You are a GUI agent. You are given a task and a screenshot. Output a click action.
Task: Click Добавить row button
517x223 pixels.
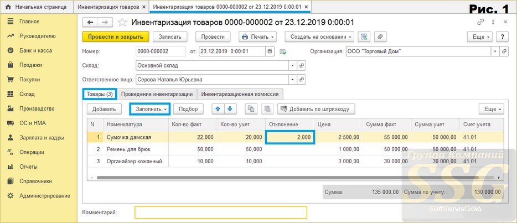(104, 109)
